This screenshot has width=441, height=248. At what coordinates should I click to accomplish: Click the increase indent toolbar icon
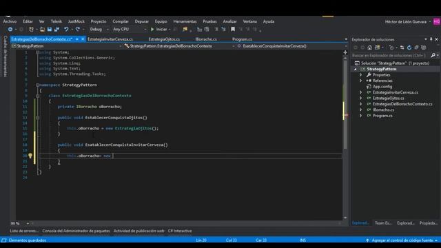(x=223, y=29)
